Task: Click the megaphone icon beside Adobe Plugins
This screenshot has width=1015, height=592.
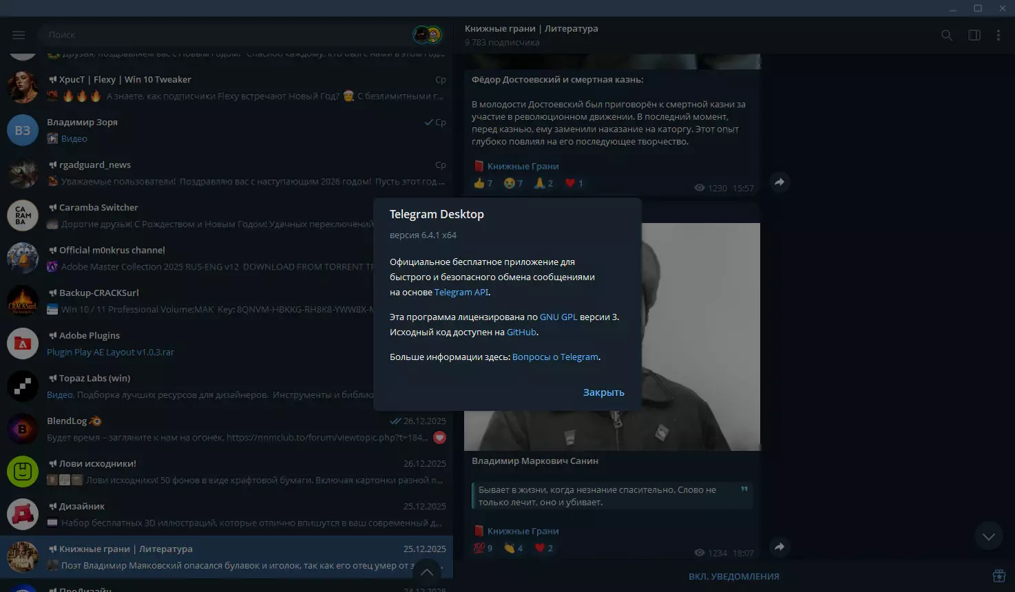Action: (x=52, y=335)
